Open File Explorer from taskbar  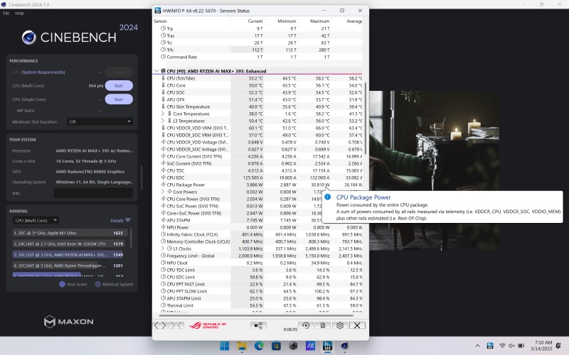click(x=242, y=346)
